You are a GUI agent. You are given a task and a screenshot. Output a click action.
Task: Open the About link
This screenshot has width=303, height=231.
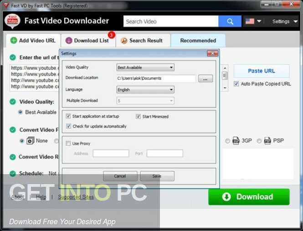point(17,197)
